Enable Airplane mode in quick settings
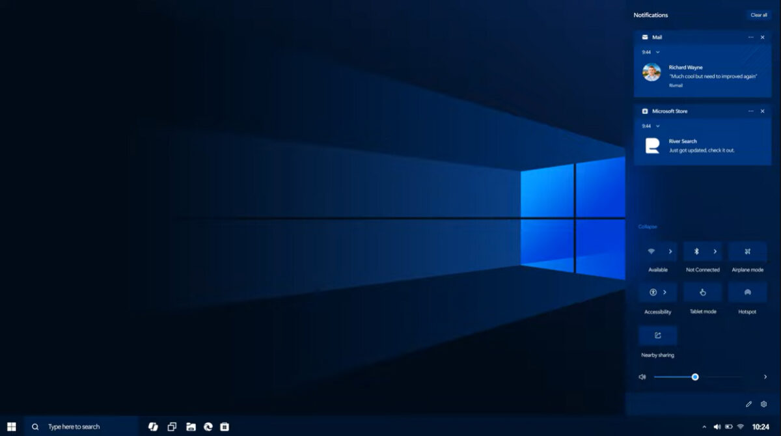This screenshot has height=436, width=781. 747,251
